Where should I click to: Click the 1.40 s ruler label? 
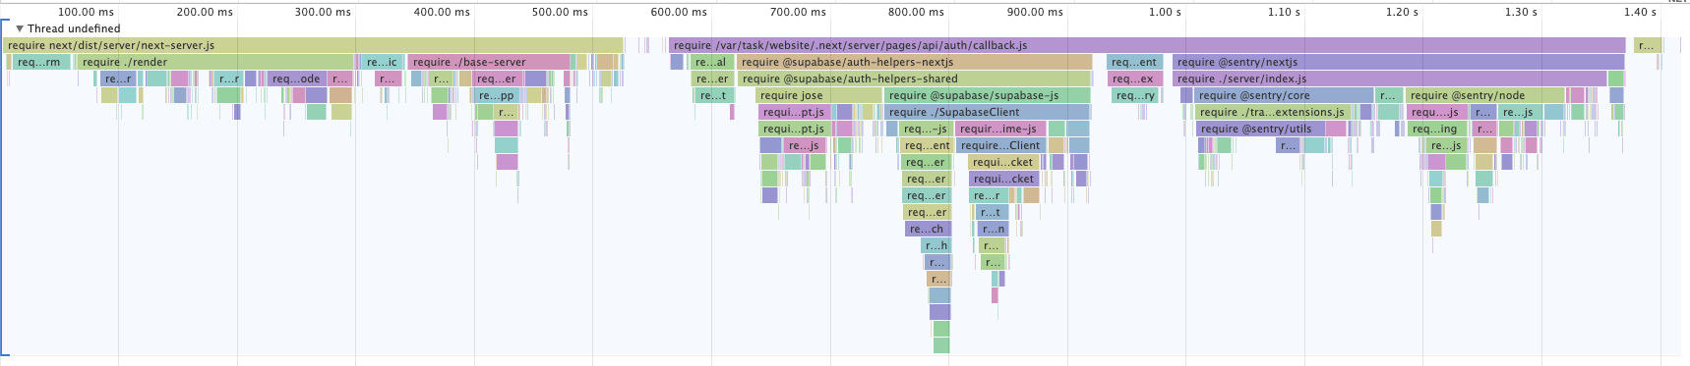(x=1640, y=12)
